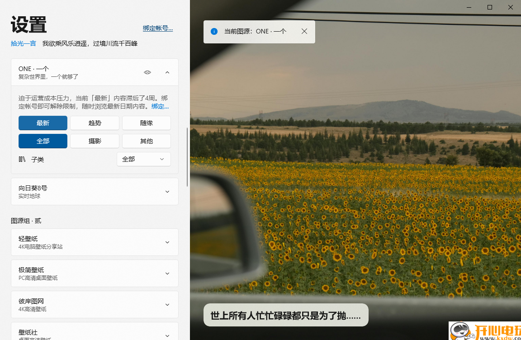Click the 拾光一言 label
Viewport: 521px width, 340px height.
coord(23,43)
